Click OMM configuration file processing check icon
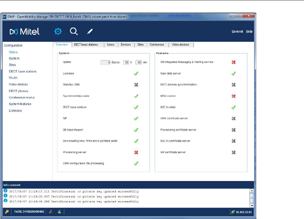 pyautogui.click(x=136, y=164)
